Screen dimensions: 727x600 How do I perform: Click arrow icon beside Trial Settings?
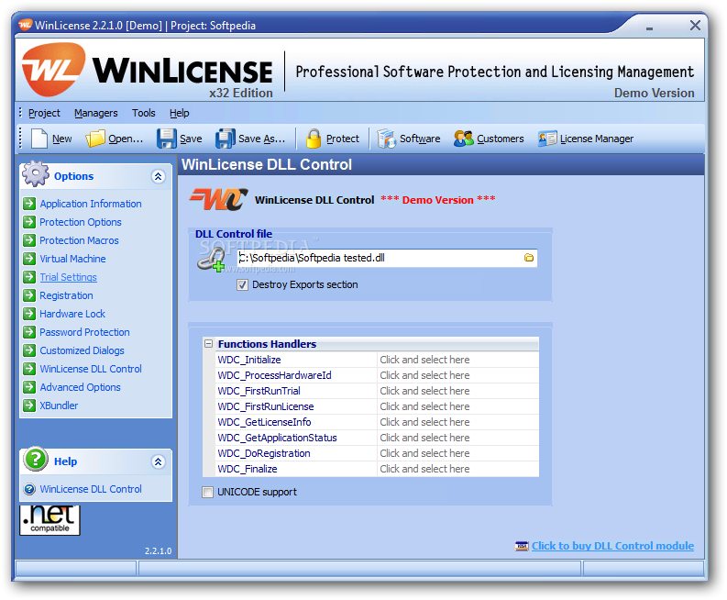pyautogui.click(x=29, y=276)
